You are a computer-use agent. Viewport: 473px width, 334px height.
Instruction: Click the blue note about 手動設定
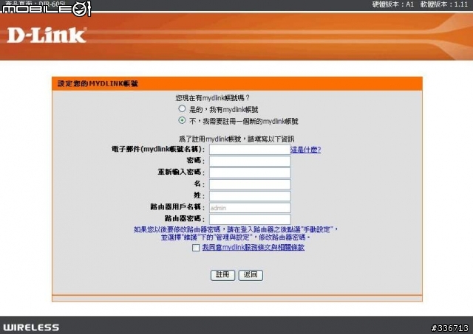point(236,233)
